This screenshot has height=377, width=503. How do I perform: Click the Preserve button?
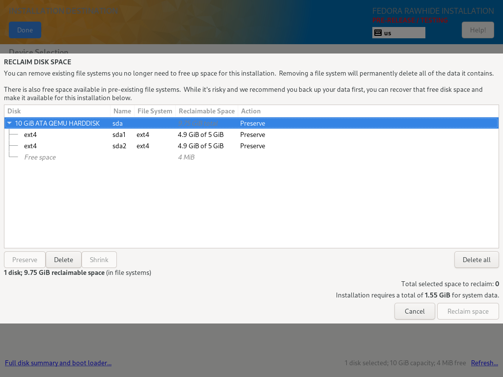(x=25, y=260)
